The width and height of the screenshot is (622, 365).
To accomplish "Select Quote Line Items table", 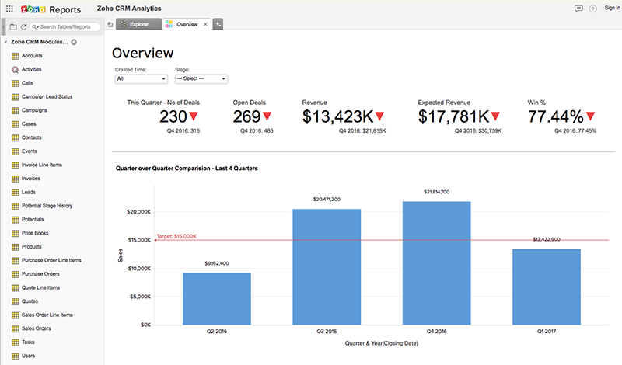I will click(40, 287).
